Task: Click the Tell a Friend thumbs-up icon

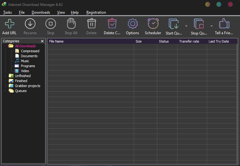Action: (224, 23)
